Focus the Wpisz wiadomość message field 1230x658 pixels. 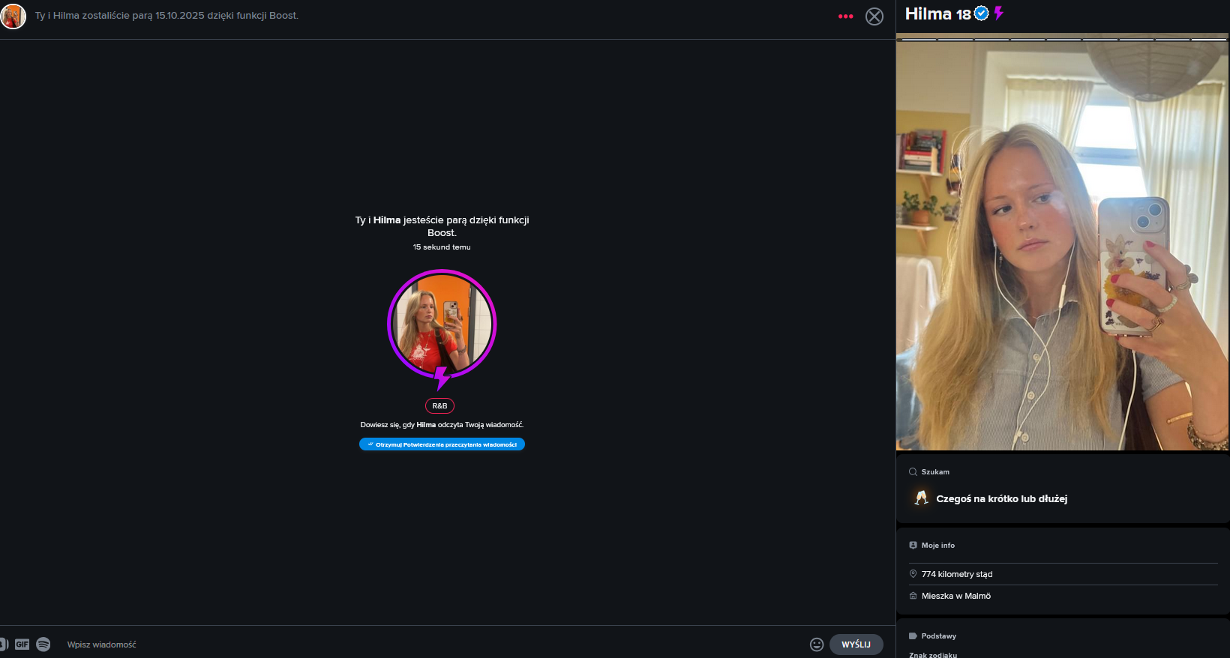435,645
